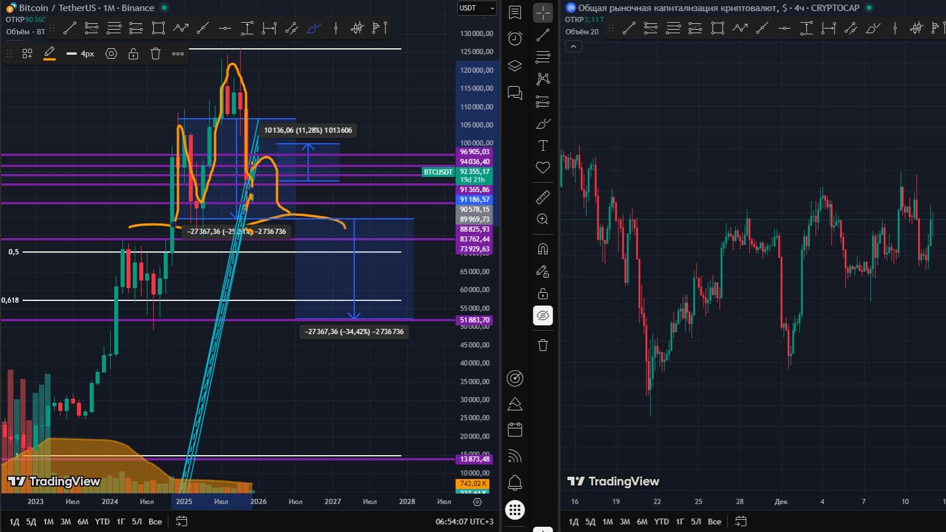Open go-to-date calendar on market cap chart
The height and width of the screenshot is (532, 946).
point(741,522)
